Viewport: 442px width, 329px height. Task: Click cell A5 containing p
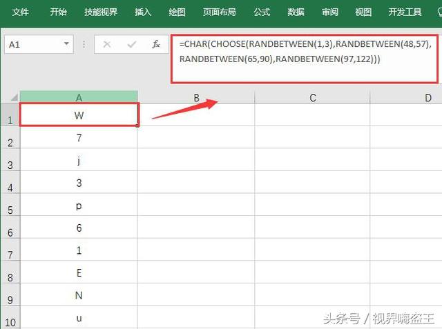(79, 205)
